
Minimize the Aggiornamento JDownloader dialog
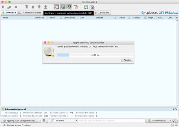[x=49, y=43]
